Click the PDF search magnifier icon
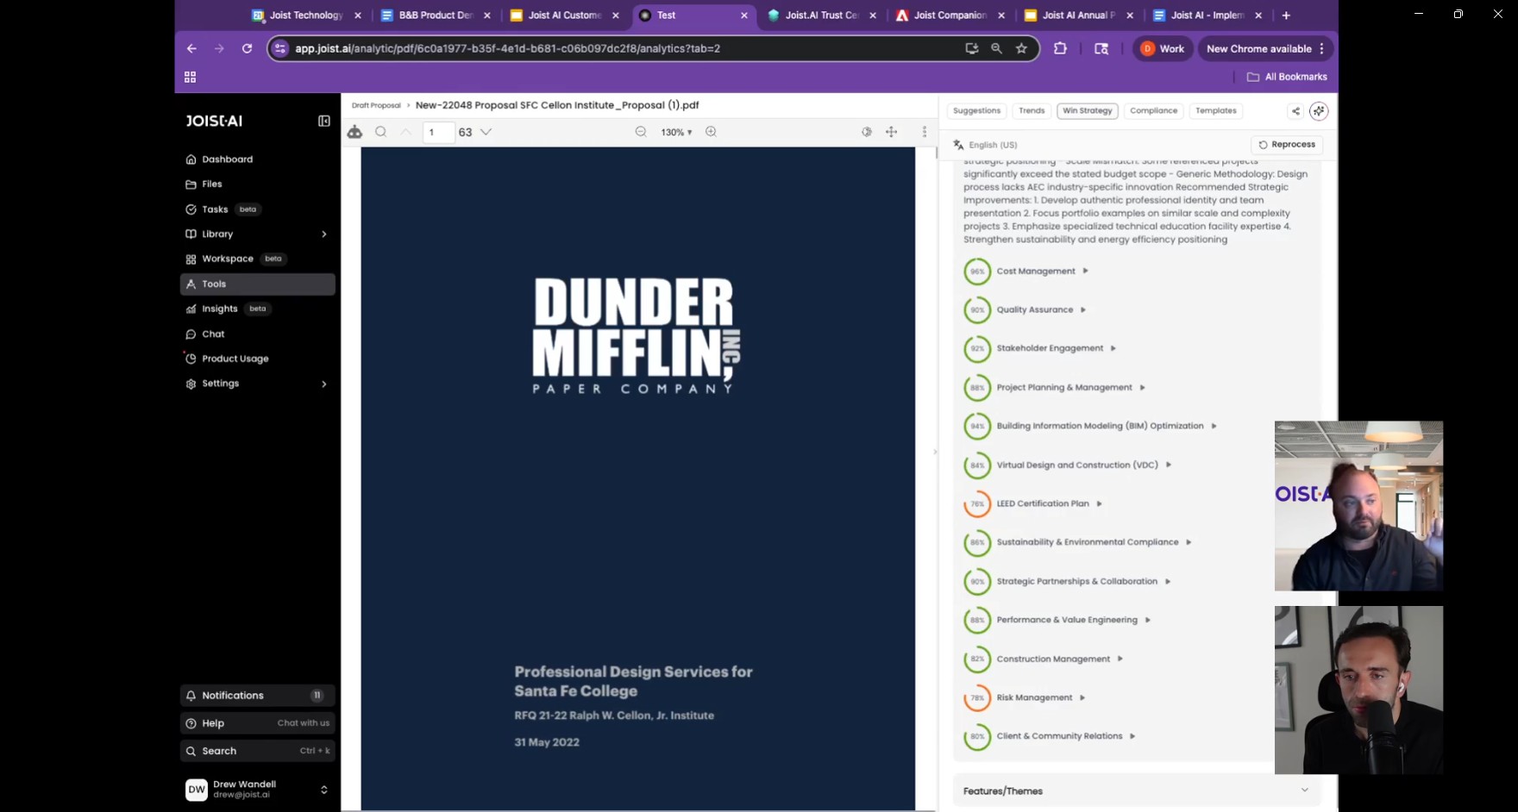 380,132
